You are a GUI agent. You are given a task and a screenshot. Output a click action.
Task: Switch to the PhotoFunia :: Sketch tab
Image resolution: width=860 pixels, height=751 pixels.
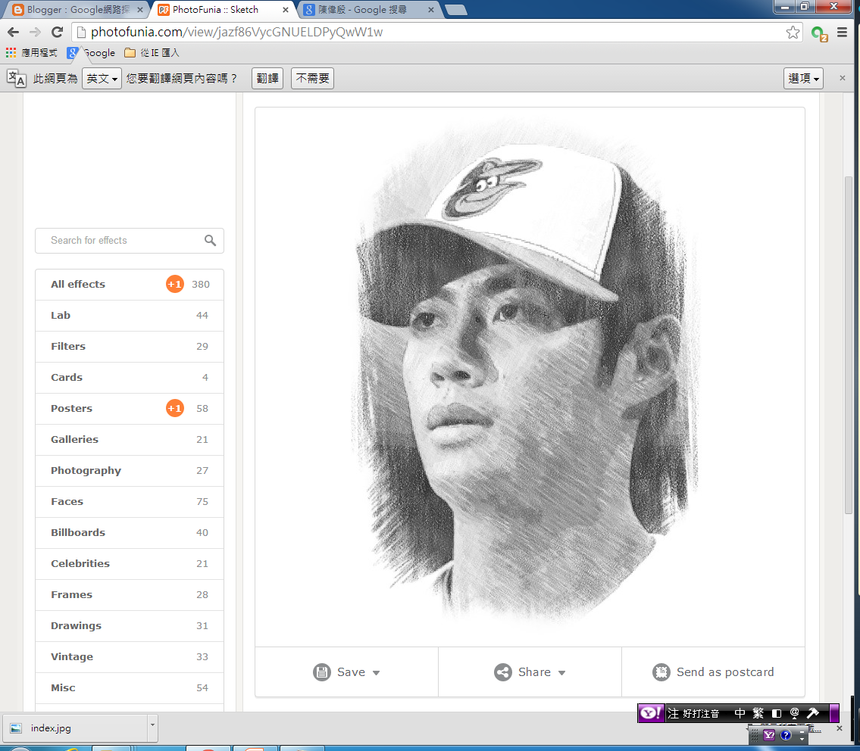coord(223,10)
